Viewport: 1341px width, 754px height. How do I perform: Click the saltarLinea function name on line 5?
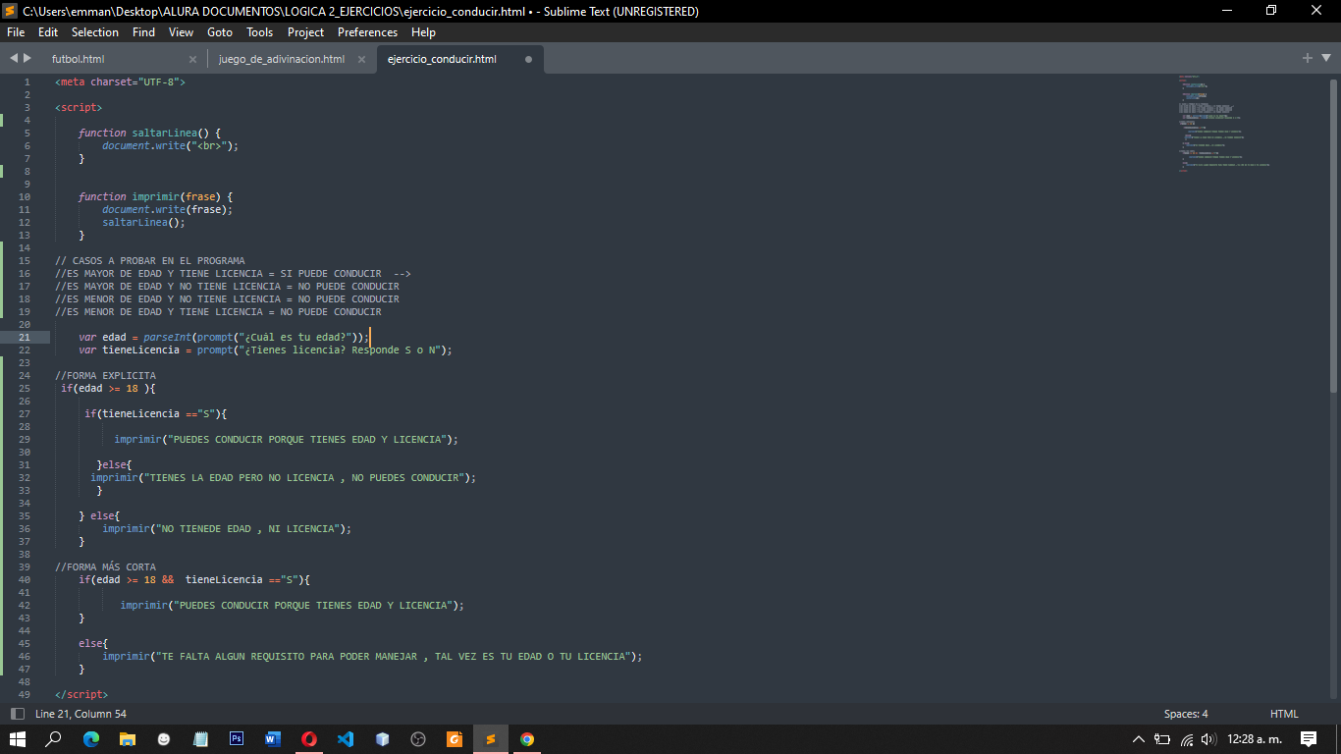[x=165, y=133]
